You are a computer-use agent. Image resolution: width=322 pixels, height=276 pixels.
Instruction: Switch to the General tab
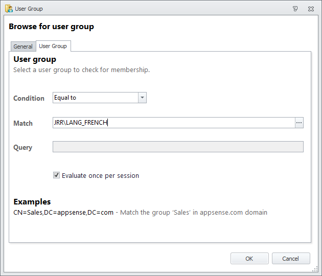pos(23,47)
